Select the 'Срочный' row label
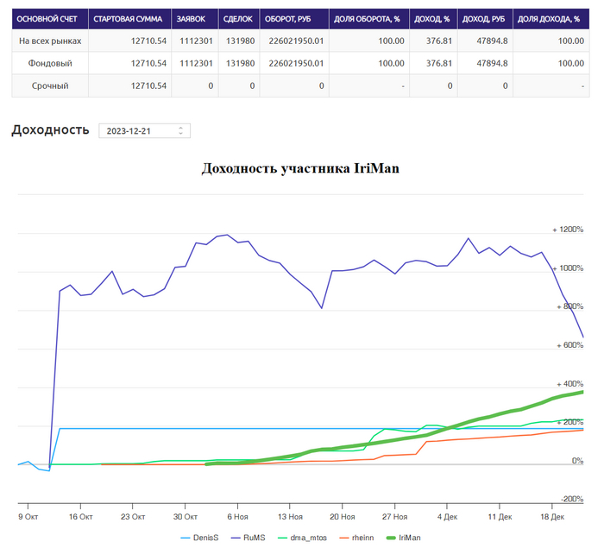Screen dimensions: 604x548 click(x=50, y=85)
